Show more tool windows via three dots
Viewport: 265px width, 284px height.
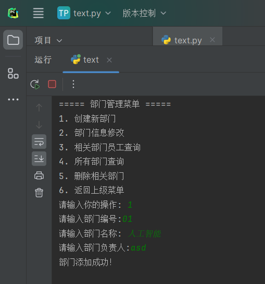[13, 99]
